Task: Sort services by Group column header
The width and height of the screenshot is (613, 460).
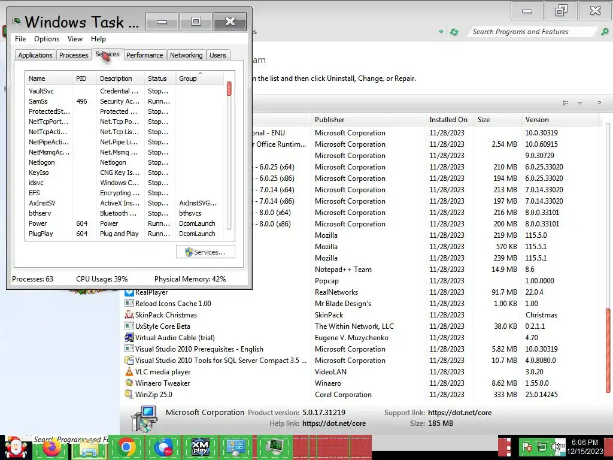Action: (200, 78)
